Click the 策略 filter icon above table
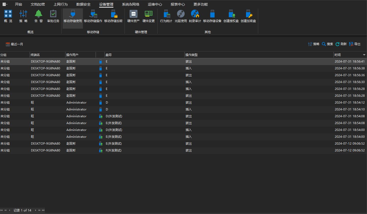367x214 pixels. pos(310,44)
